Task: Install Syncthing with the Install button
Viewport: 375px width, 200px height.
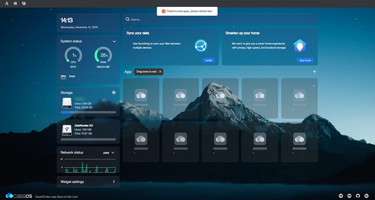Action: pos(208,60)
